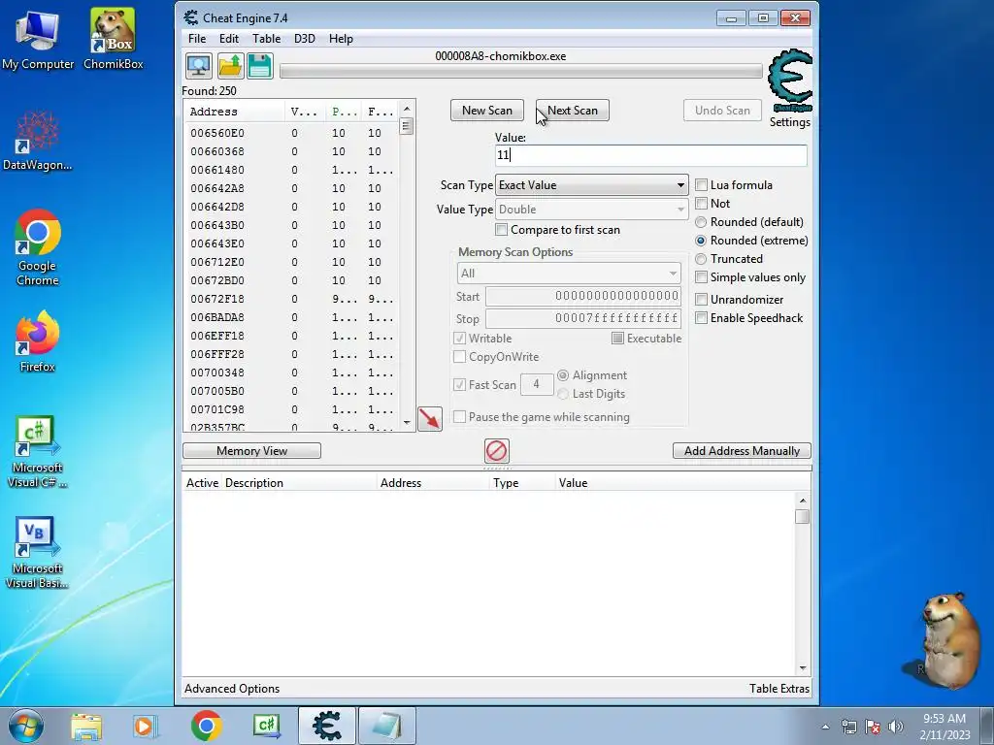Toggle the Not checkbox

pos(701,204)
